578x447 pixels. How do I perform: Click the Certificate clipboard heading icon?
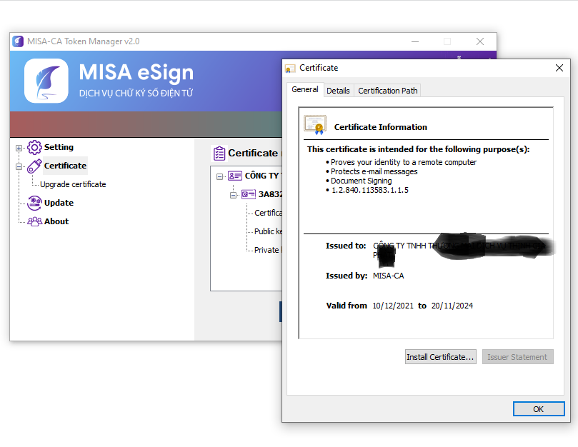point(219,153)
